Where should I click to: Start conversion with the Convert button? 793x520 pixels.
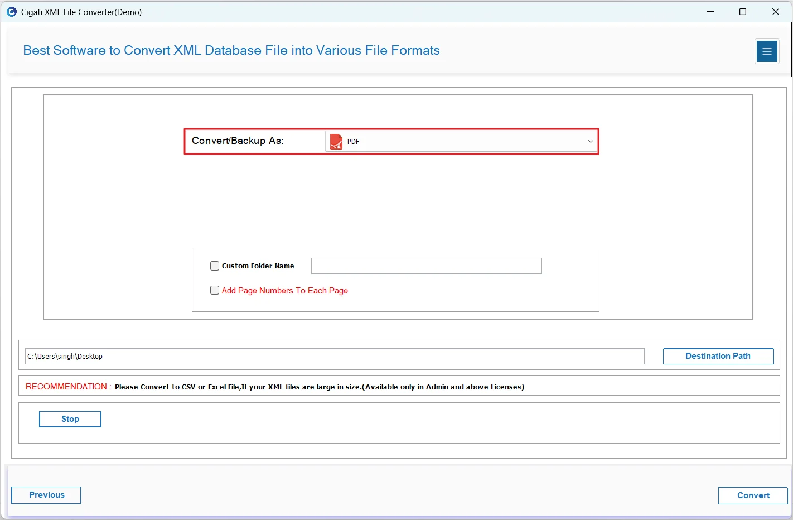[x=753, y=495]
